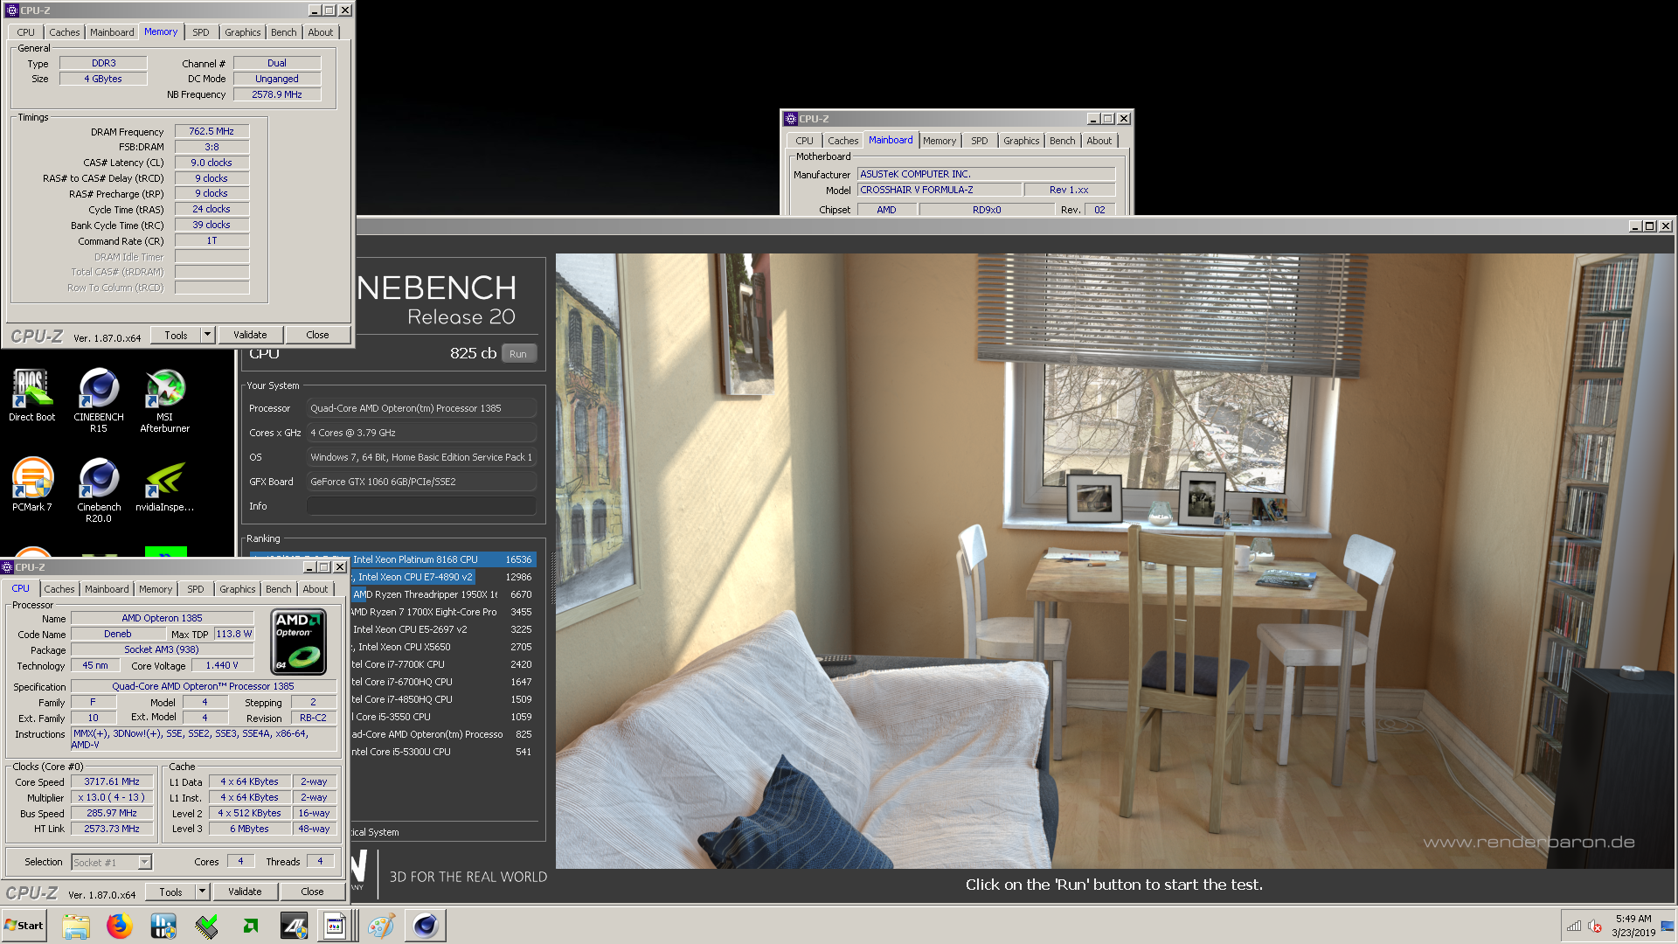Switch to Cinebench taskbar button
1678x944 pixels.
426,926
